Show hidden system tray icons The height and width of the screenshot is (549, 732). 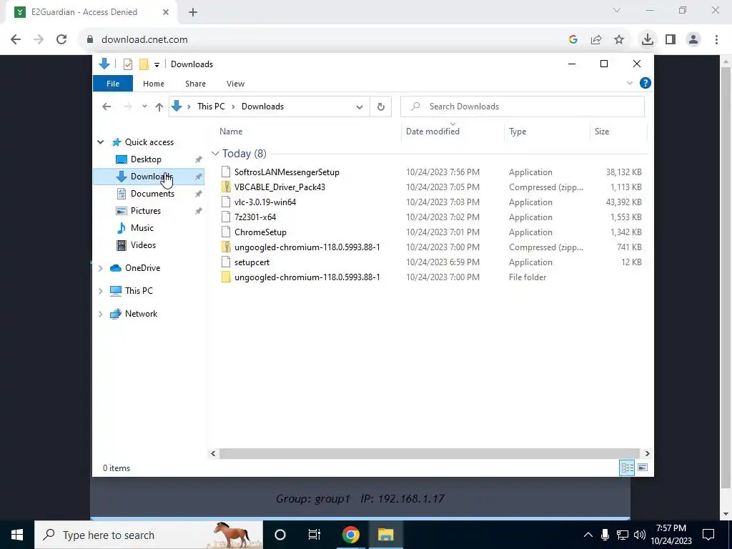tap(588, 535)
